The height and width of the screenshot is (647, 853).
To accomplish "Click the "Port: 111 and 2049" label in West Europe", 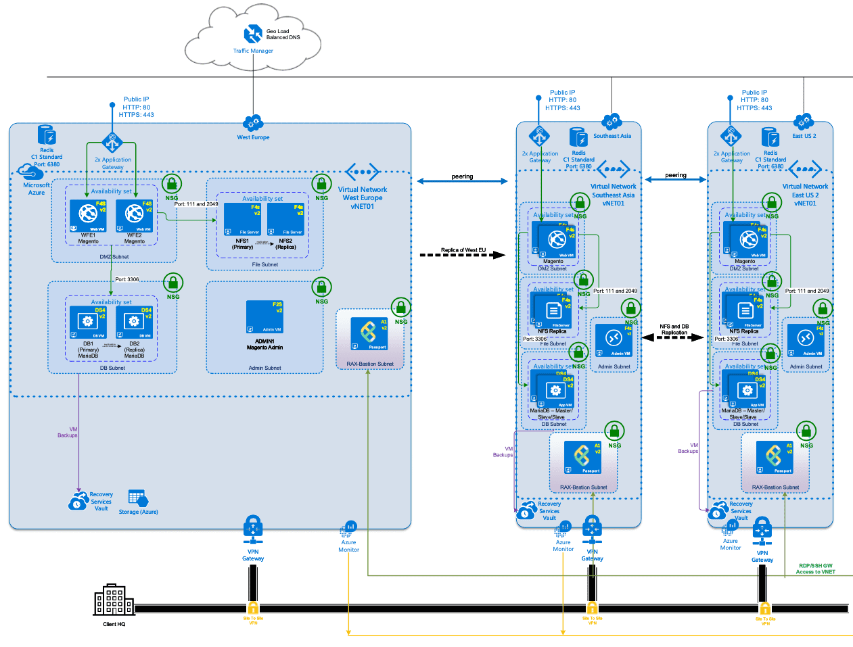I will click(196, 203).
